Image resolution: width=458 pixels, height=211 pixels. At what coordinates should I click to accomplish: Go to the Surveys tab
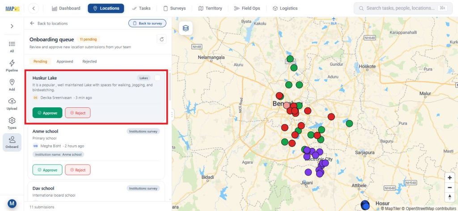point(174,8)
